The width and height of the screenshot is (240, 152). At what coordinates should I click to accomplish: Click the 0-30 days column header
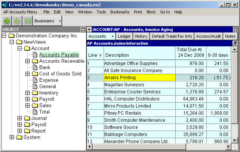click(219, 53)
